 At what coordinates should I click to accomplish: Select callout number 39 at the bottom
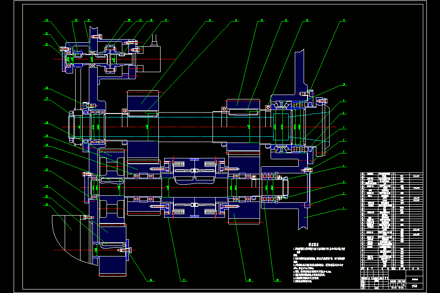(x=277, y=280)
